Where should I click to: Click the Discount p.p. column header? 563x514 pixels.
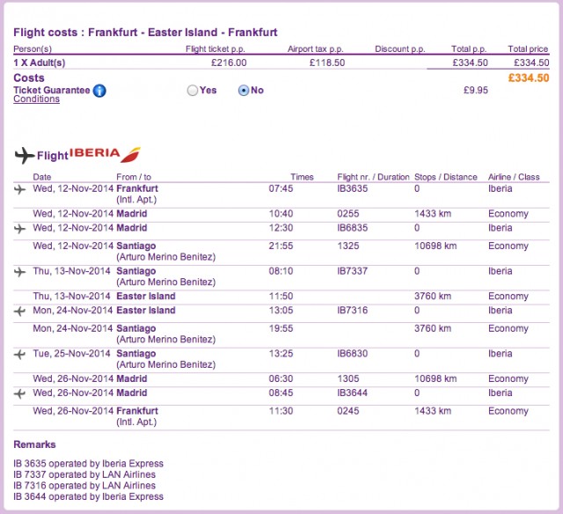(x=400, y=49)
